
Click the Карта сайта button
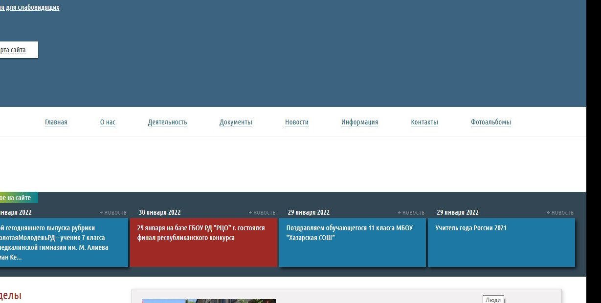pos(15,50)
